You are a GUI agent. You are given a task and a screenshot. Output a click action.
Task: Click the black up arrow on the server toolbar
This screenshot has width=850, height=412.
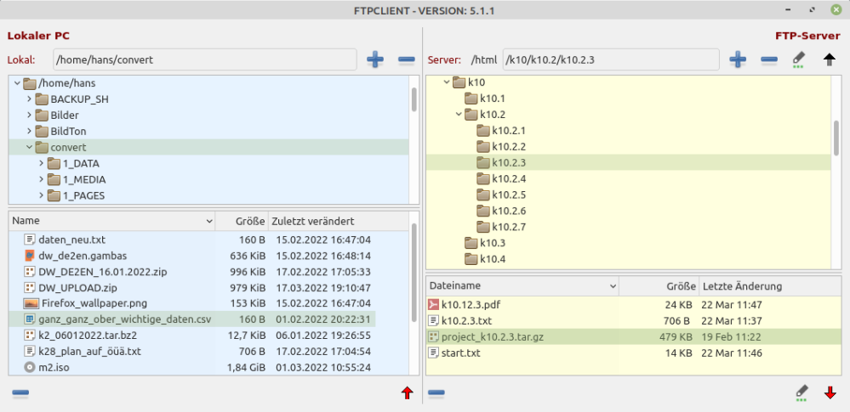830,59
